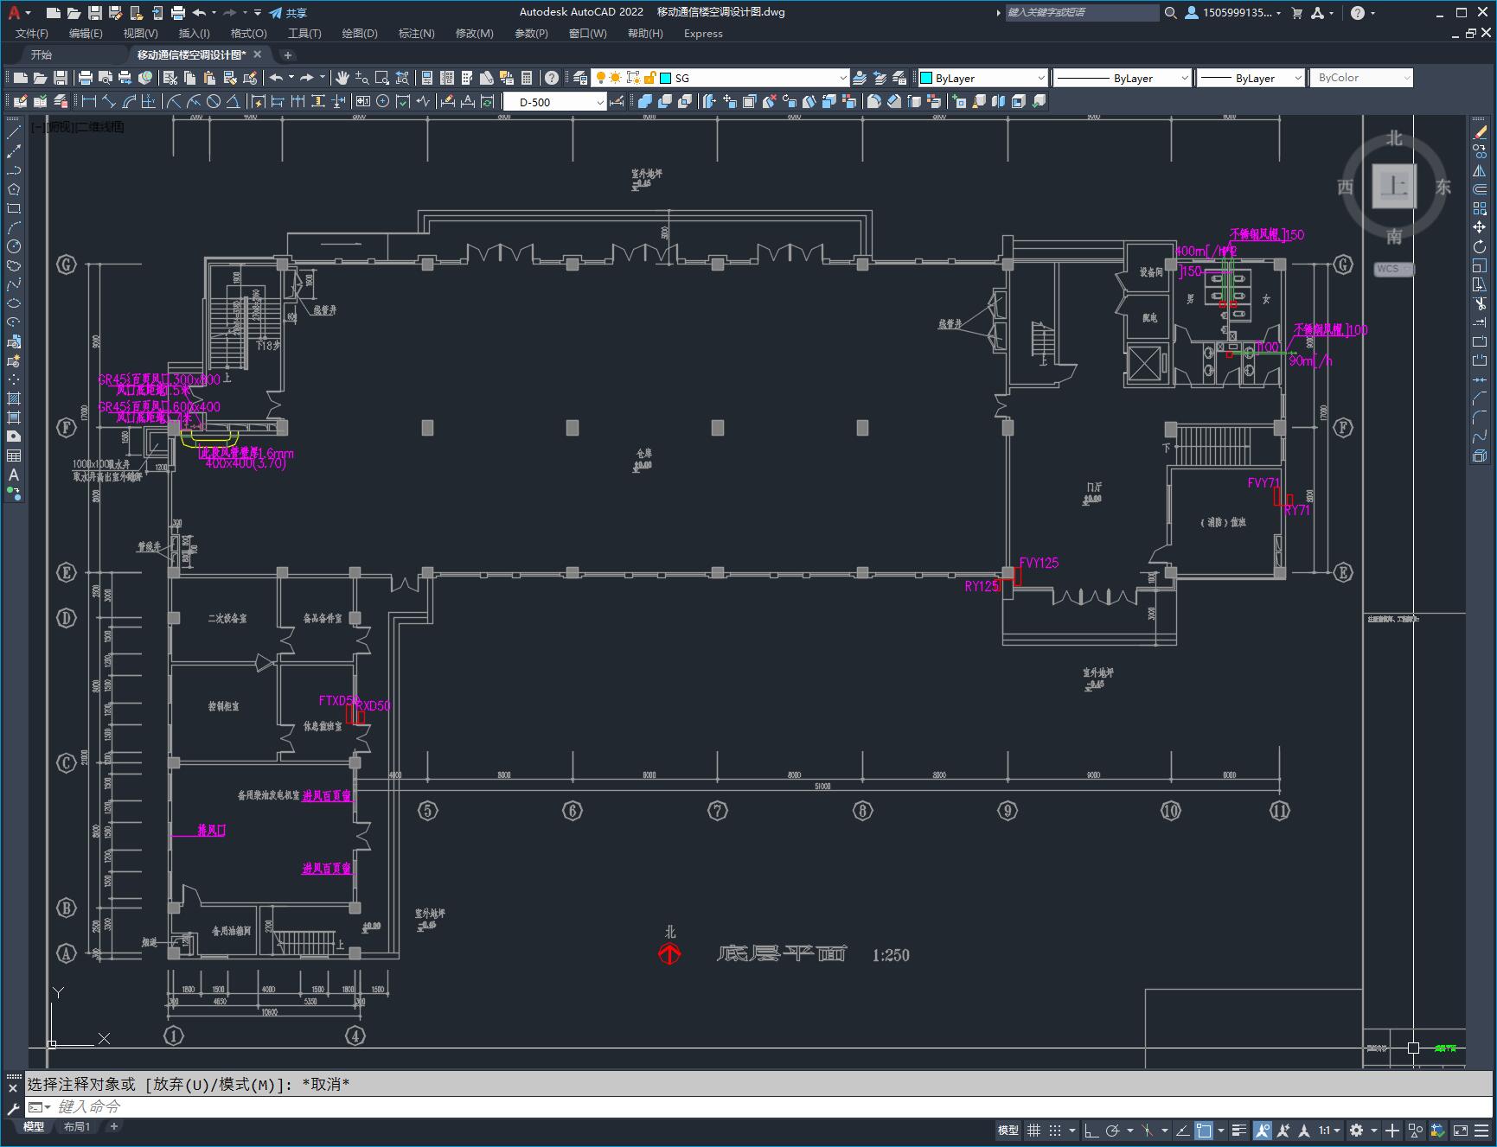This screenshot has width=1497, height=1147.
Task: Expand the annotation scale 1:1 dropdown
Action: click(x=1337, y=1130)
